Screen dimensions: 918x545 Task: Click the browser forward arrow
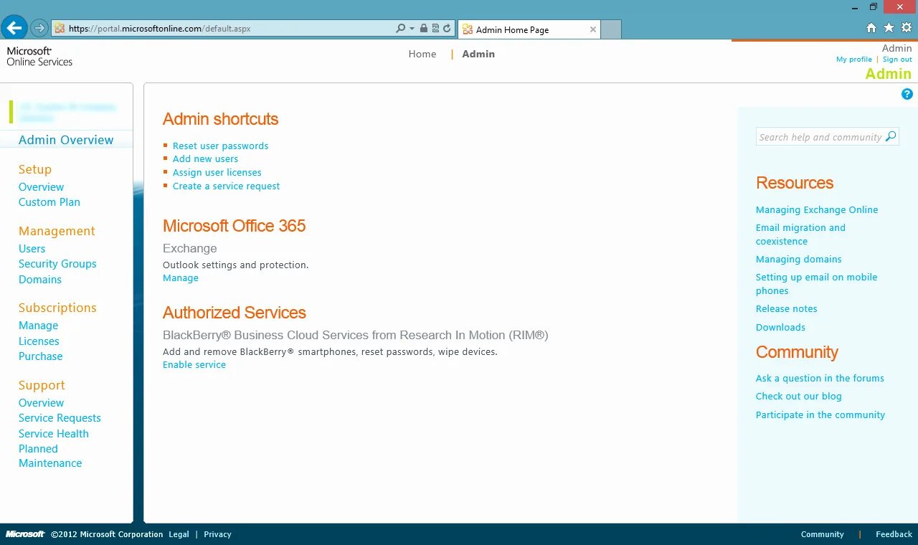tap(39, 29)
